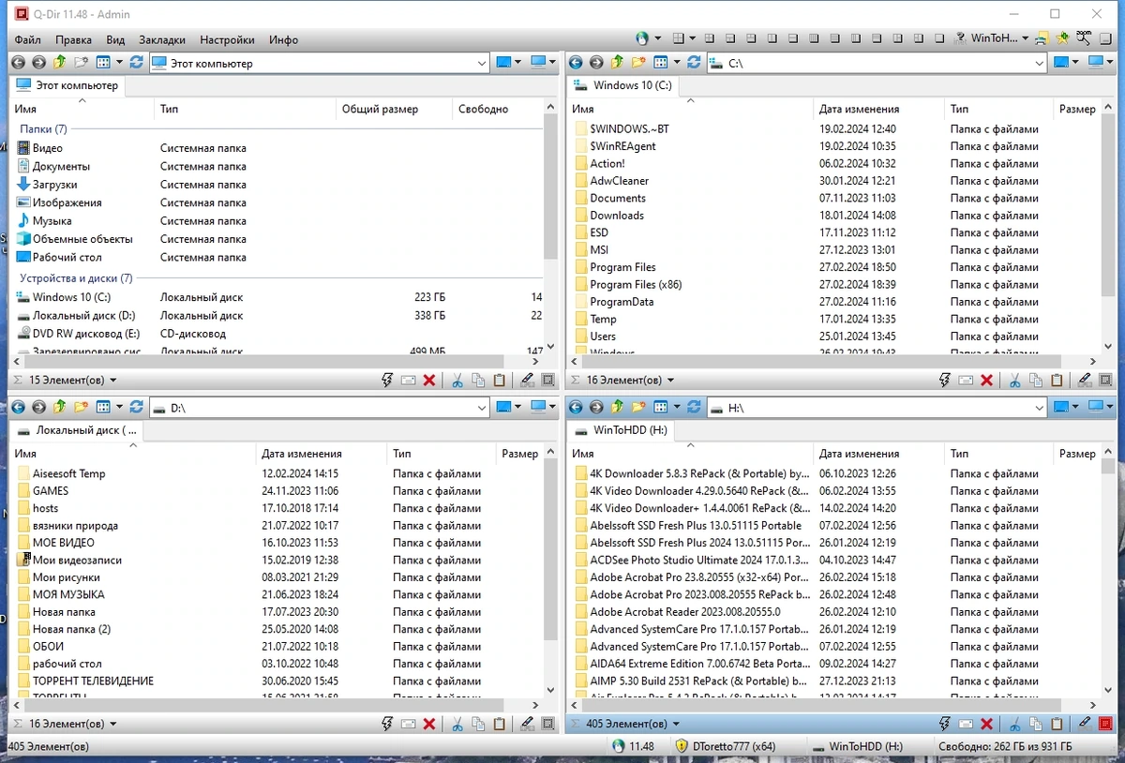Image resolution: width=1125 pixels, height=763 pixels.
Task: Select Локальный диск (D:) drive entry
Action: tap(83, 316)
